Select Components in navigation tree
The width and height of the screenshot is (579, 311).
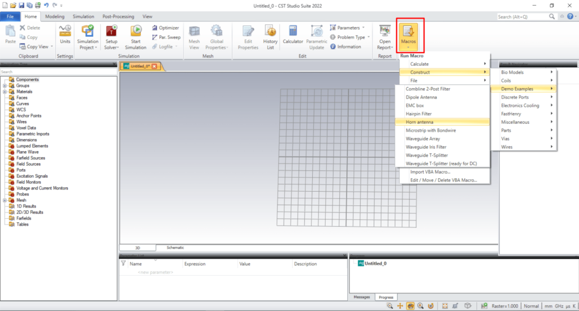pyautogui.click(x=27, y=79)
